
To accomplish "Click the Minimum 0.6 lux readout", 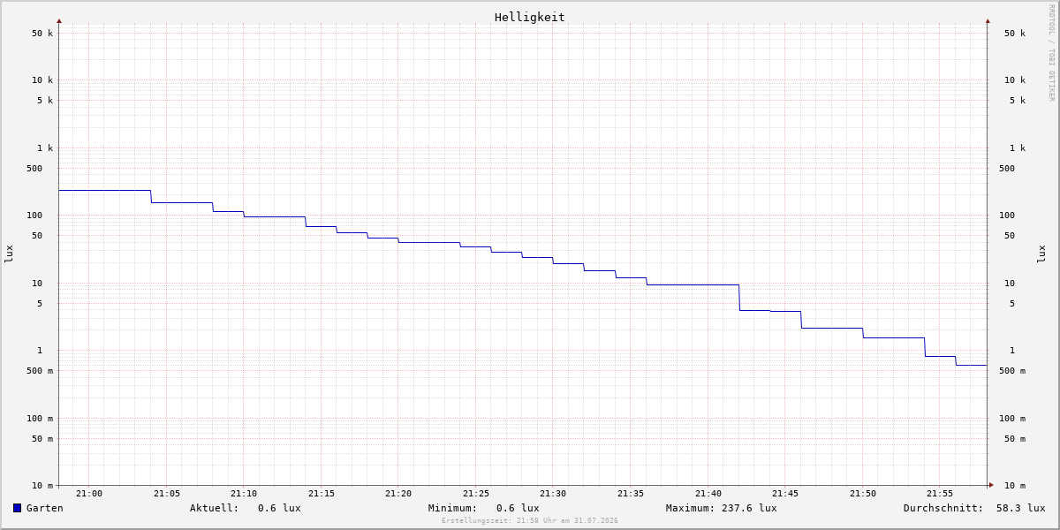I will (484, 508).
